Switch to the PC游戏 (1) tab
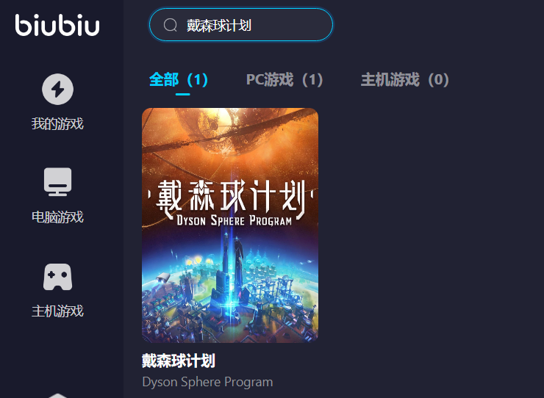The width and height of the screenshot is (544, 398). [x=284, y=80]
